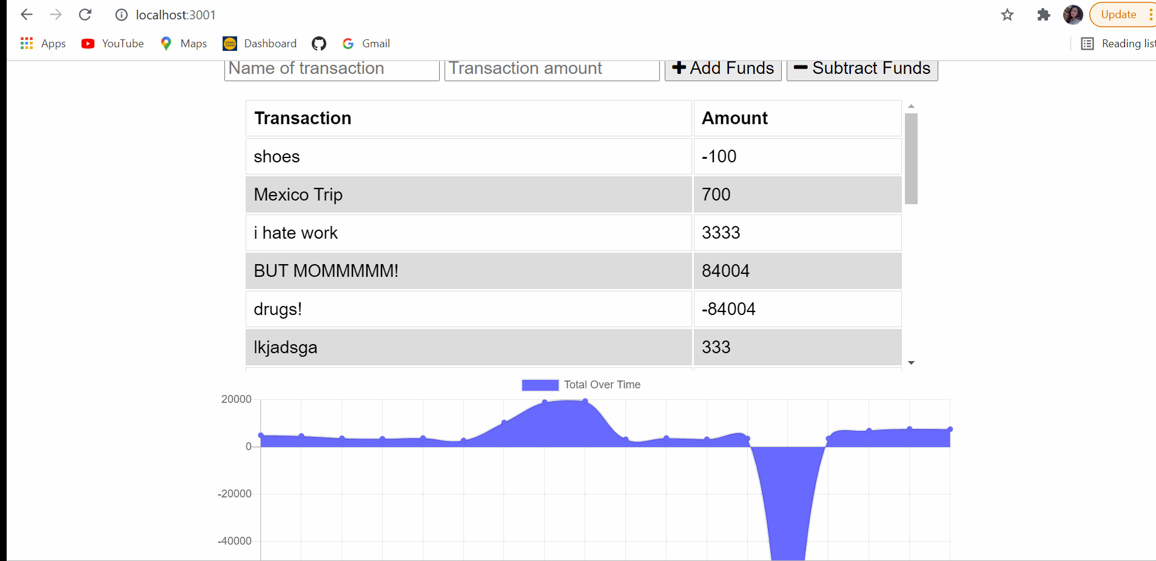Click the -84004 amount cell
The image size is (1156, 561).
coord(798,309)
